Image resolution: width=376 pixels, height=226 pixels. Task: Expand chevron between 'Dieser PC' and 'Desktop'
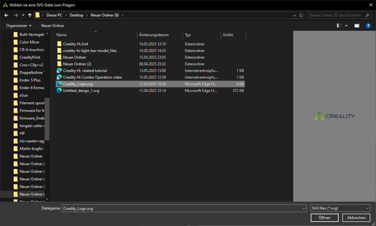[66, 15]
